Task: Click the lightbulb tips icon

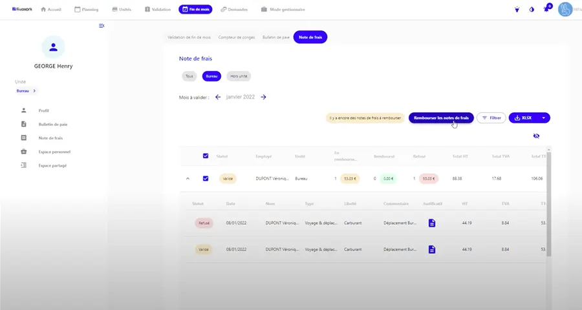Action: 517,10
